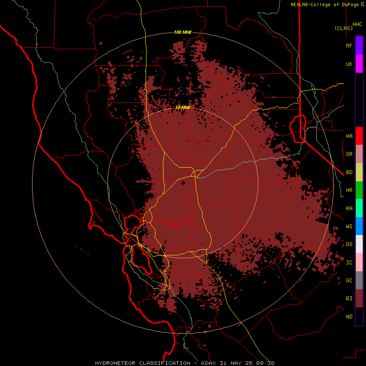Click the DS white legend swatch
Viewport: 366px width, 366px height.
point(359,244)
